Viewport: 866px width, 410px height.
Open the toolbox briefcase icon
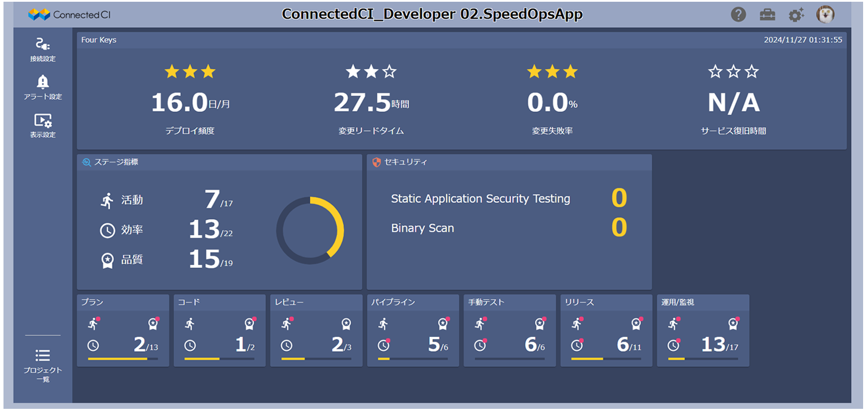tap(767, 14)
